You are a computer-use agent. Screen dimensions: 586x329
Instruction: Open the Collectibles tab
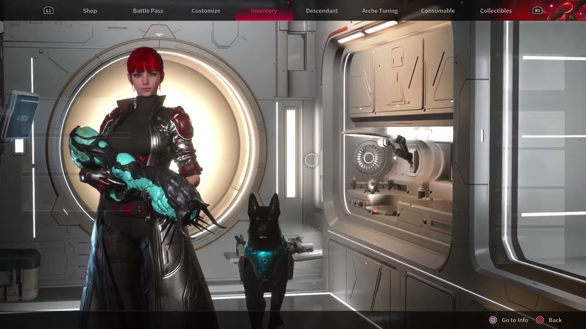[x=496, y=11]
